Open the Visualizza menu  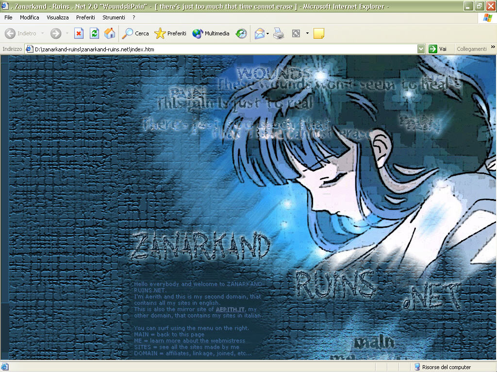tap(58, 17)
